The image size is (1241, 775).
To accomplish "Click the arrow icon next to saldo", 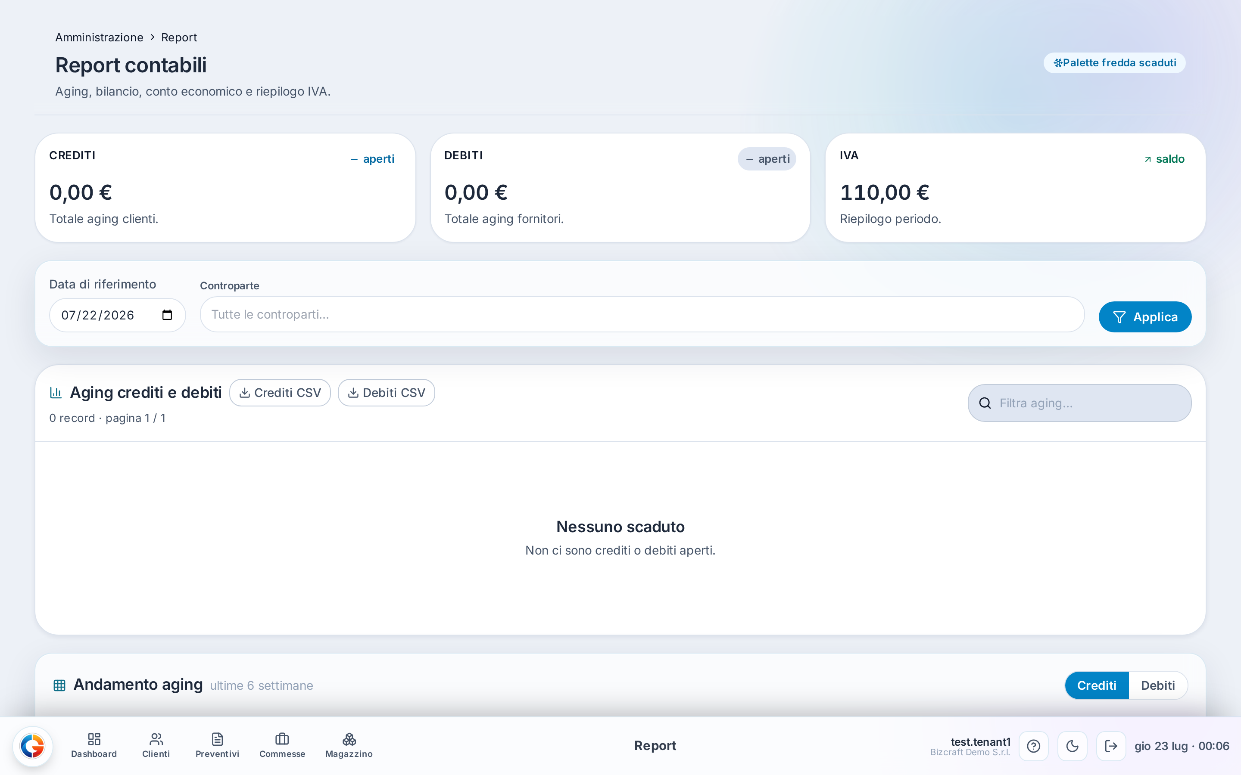I will tap(1147, 159).
